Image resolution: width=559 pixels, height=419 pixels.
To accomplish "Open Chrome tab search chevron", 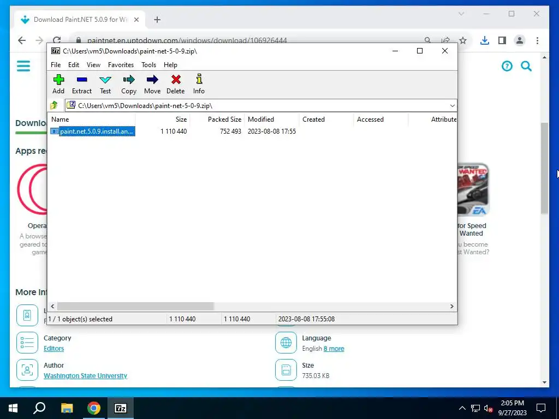I will click(461, 14).
